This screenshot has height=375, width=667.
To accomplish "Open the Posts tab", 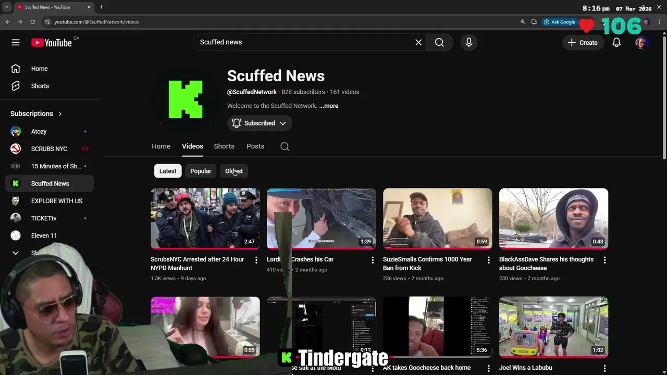I will pos(255,146).
